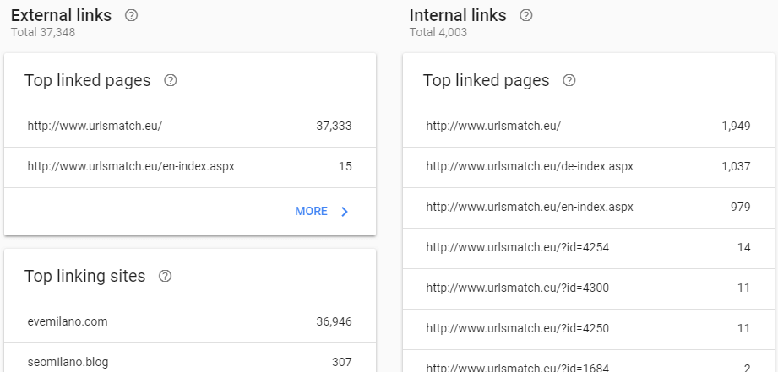Open seomilano.blog linking site row

pos(190,358)
